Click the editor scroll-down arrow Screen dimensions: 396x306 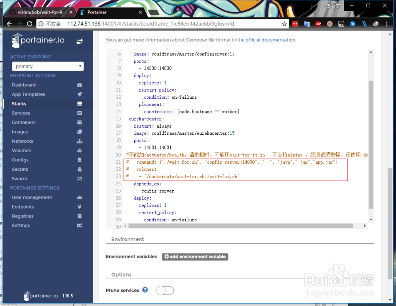click(x=371, y=220)
